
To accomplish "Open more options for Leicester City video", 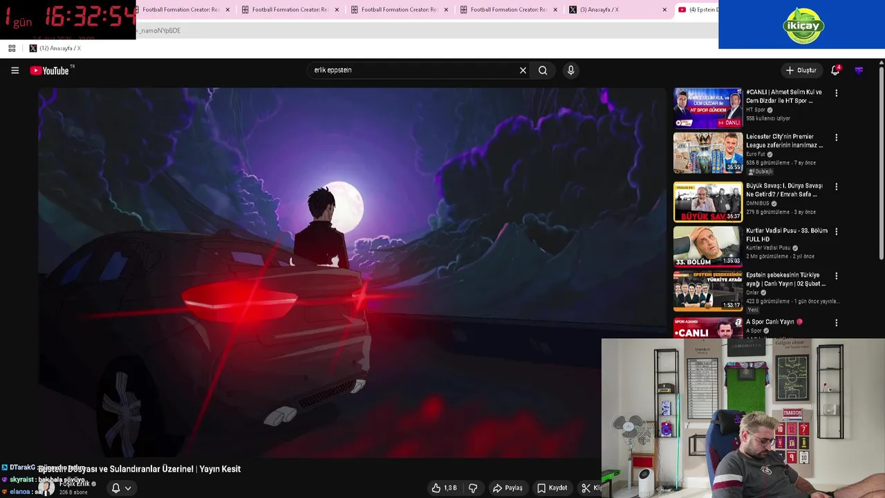I will pos(836,138).
